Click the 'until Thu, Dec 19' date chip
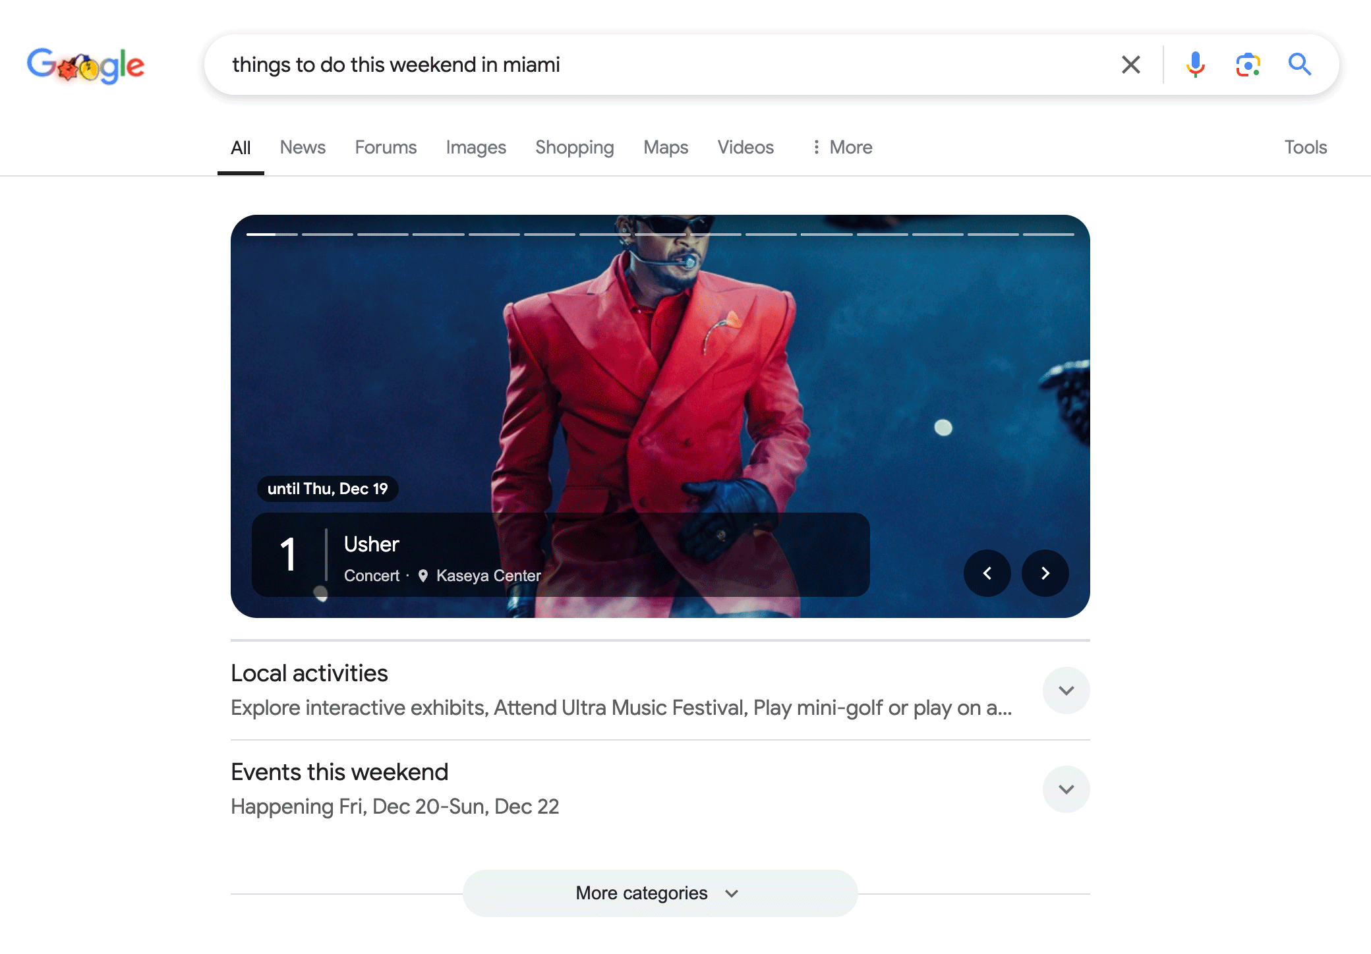The image size is (1371, 954). (328, 488)
